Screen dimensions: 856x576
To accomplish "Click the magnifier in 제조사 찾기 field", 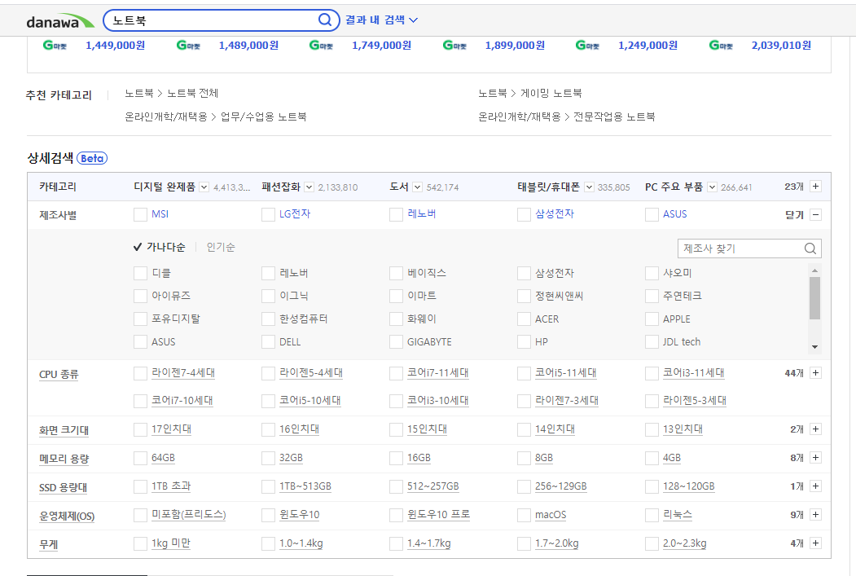I will tap(810, 248).
